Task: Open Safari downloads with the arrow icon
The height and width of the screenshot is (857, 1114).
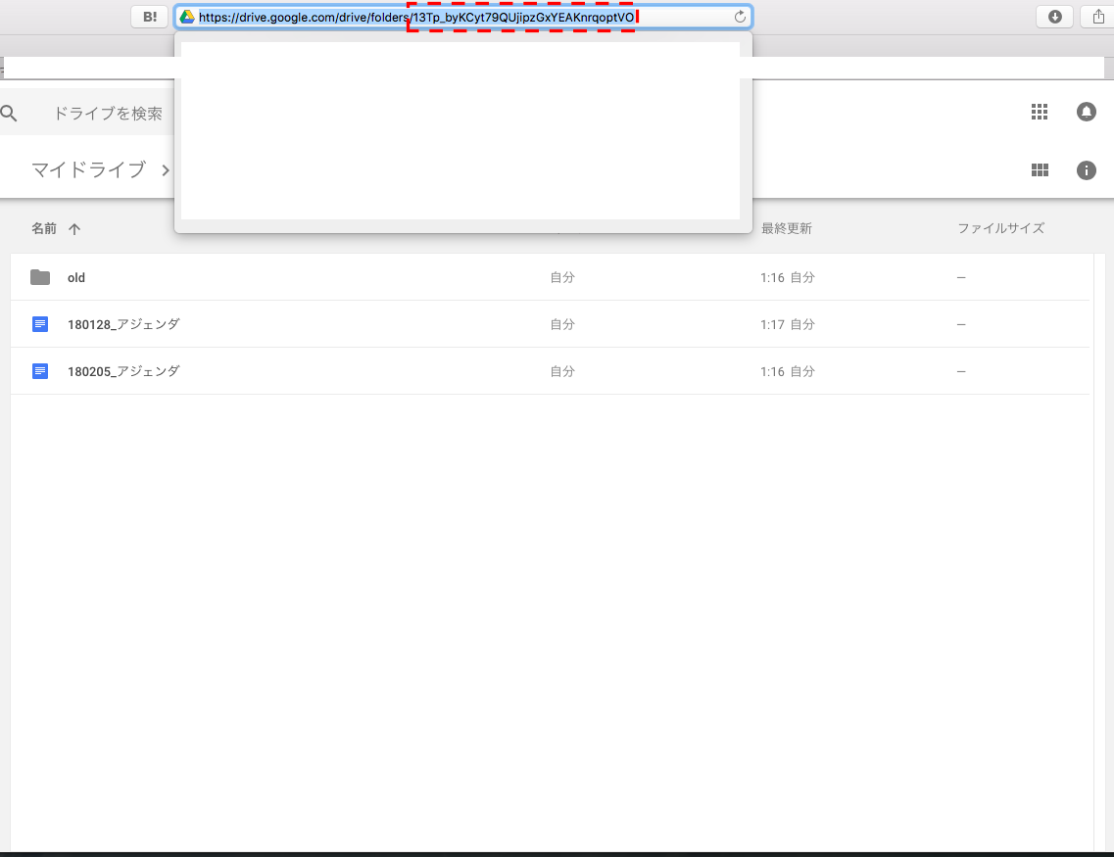Action: tap(1054, 17)
